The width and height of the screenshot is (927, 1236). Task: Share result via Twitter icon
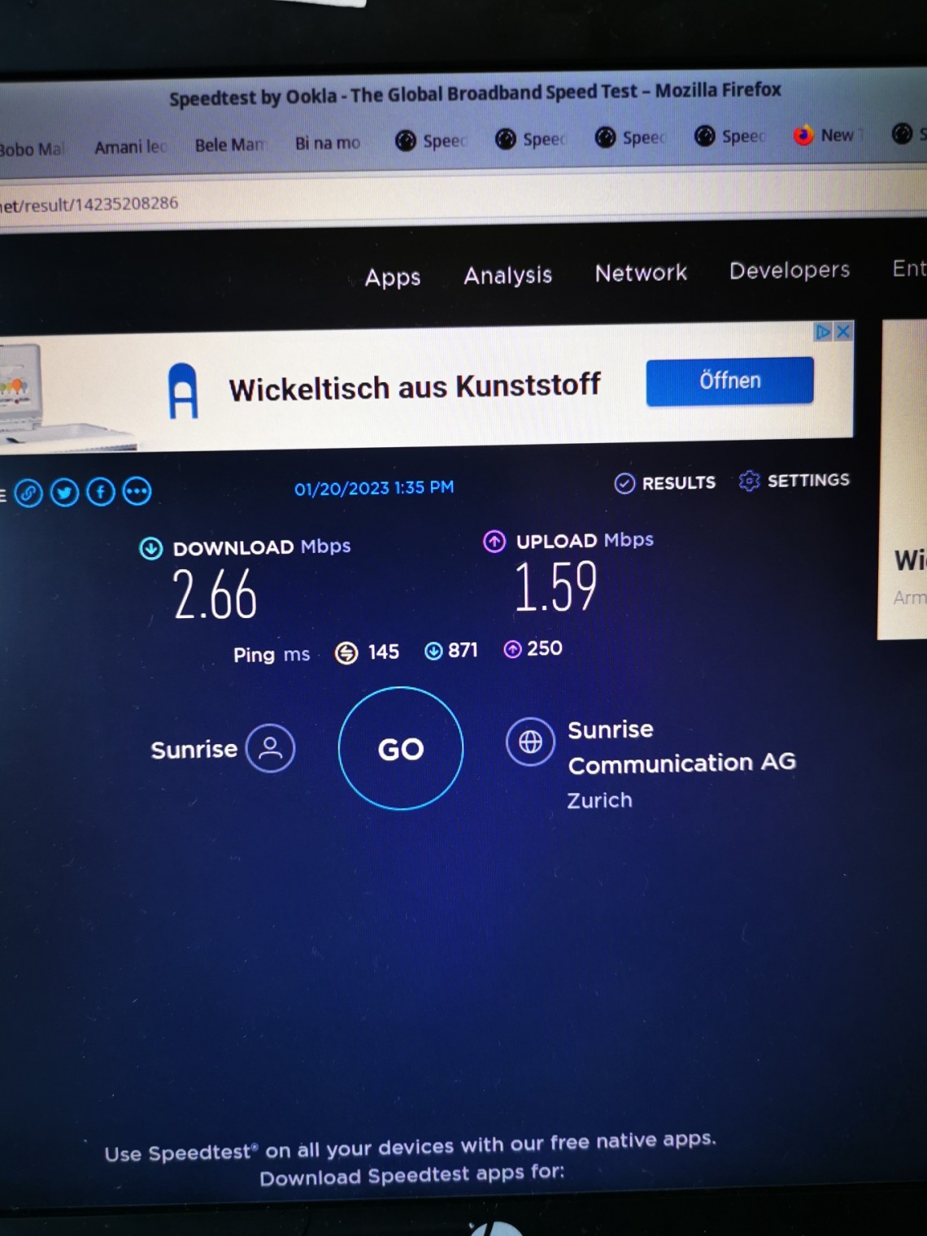pyautogui.click(x=64, y=493)
